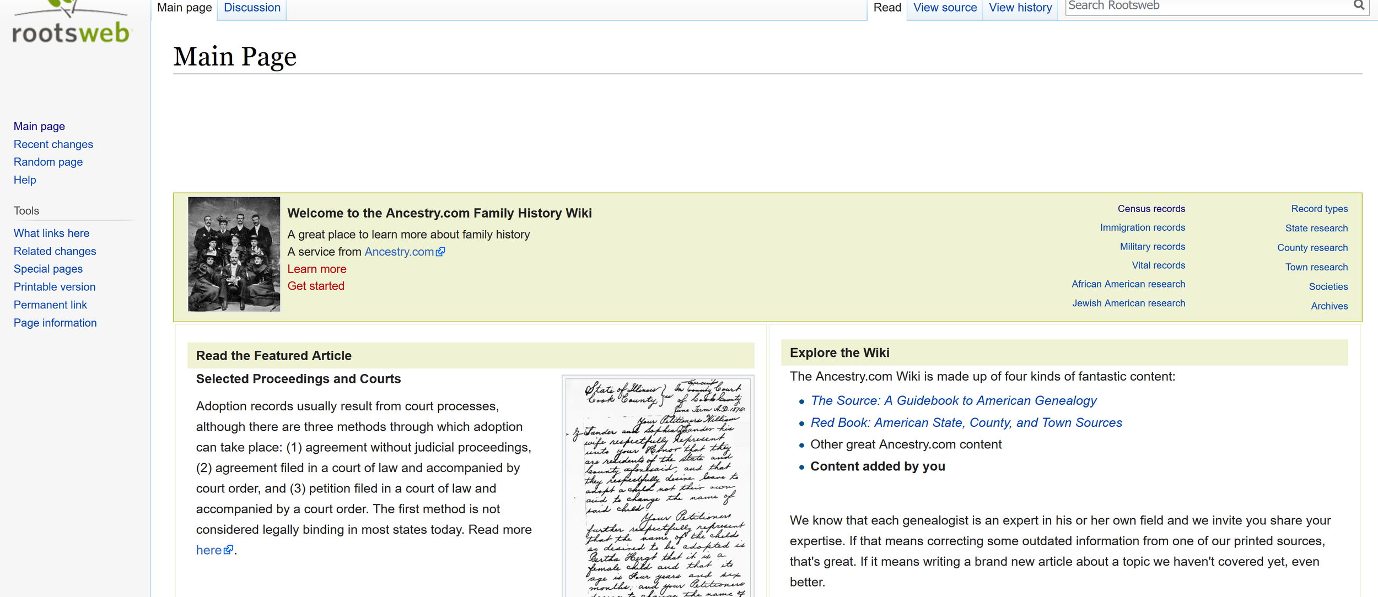
Task: Click 'Read the Featured Article' heading
Action: [273, 356]
